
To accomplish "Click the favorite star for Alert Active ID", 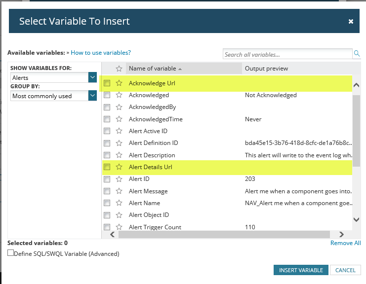I will tap(119, 131).
